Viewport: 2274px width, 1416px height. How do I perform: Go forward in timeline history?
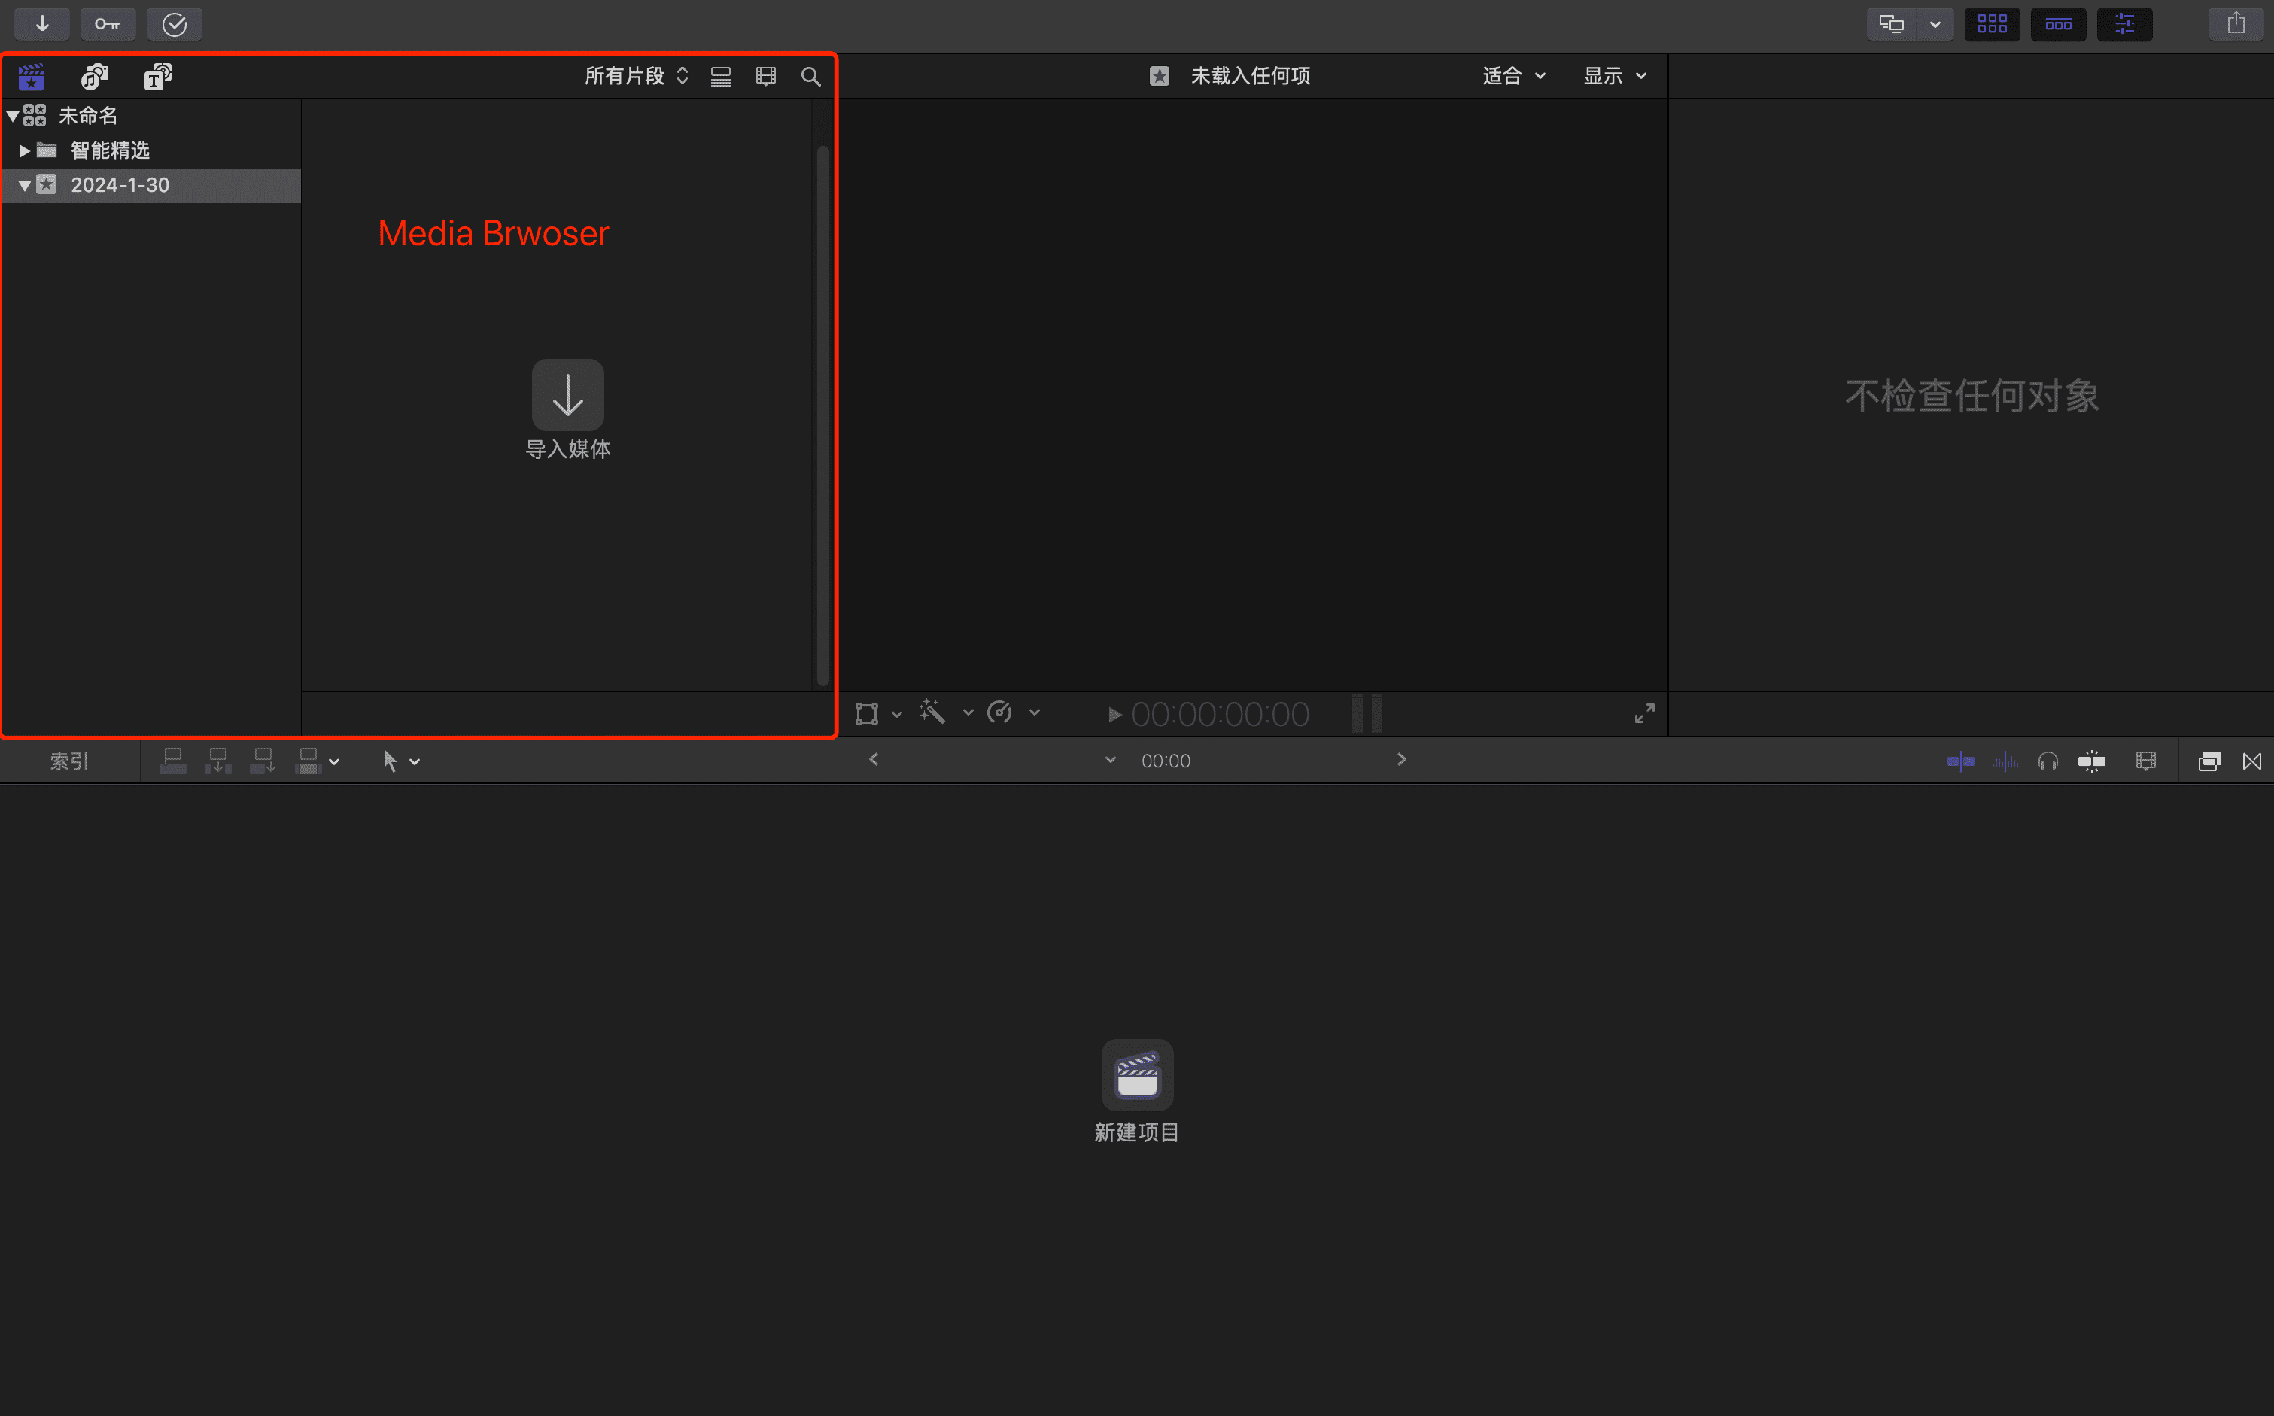point(1401,759)
